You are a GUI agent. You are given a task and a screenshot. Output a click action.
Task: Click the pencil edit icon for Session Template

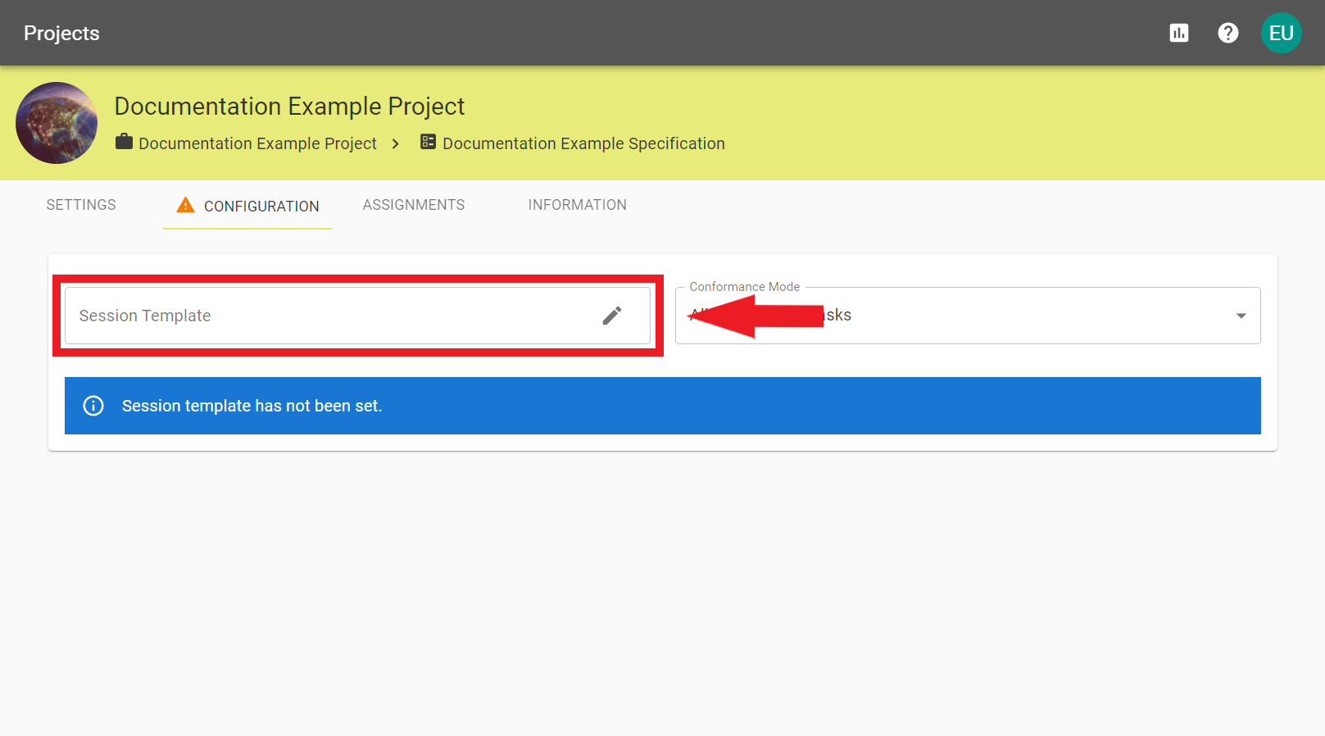click(612, 316)
